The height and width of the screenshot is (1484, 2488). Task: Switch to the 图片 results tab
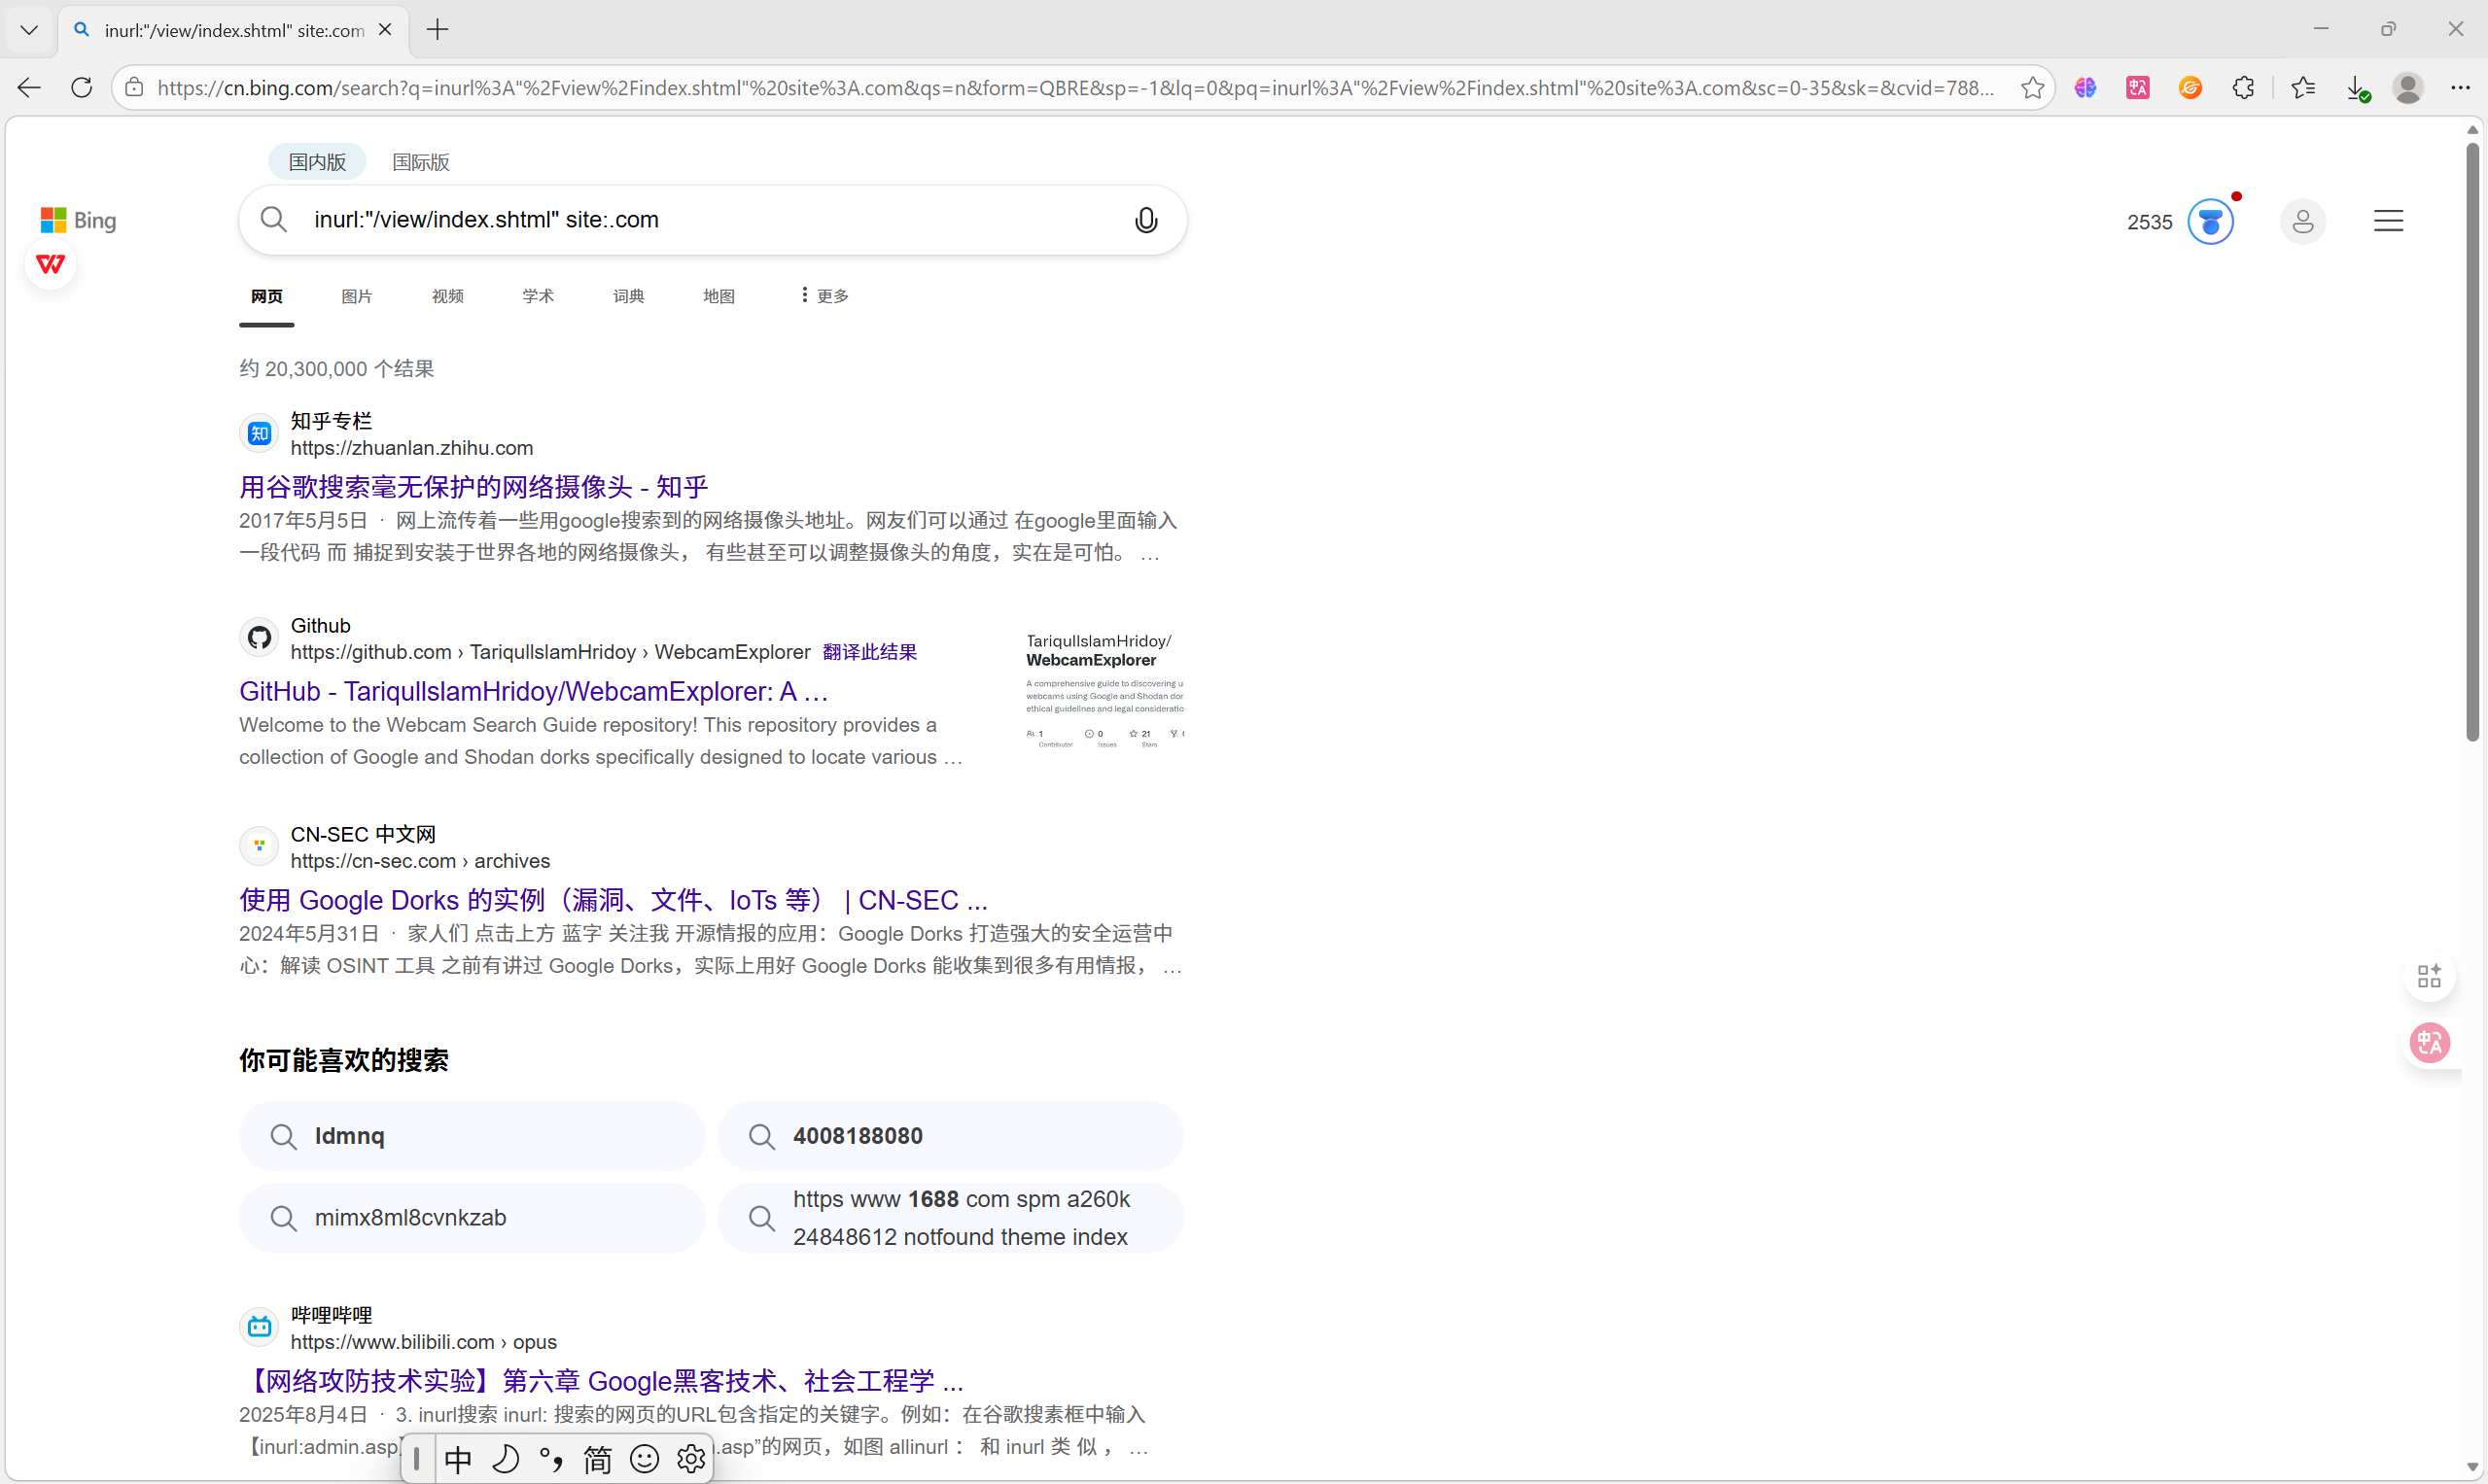(356, 295)
